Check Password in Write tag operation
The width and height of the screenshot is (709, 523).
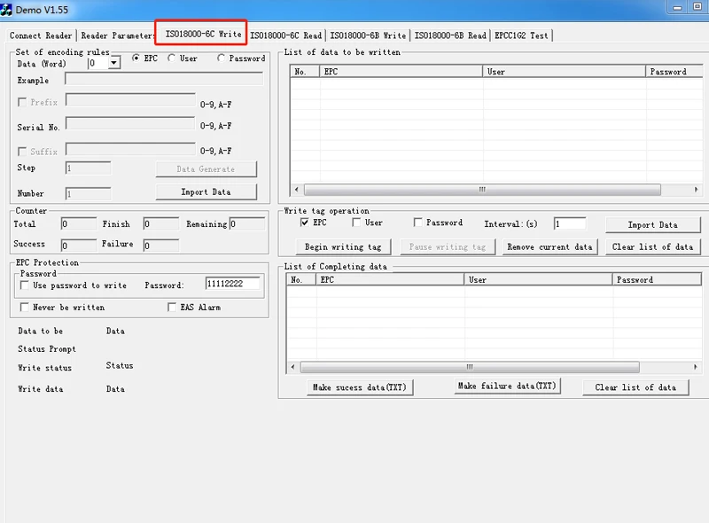(417, 222)
